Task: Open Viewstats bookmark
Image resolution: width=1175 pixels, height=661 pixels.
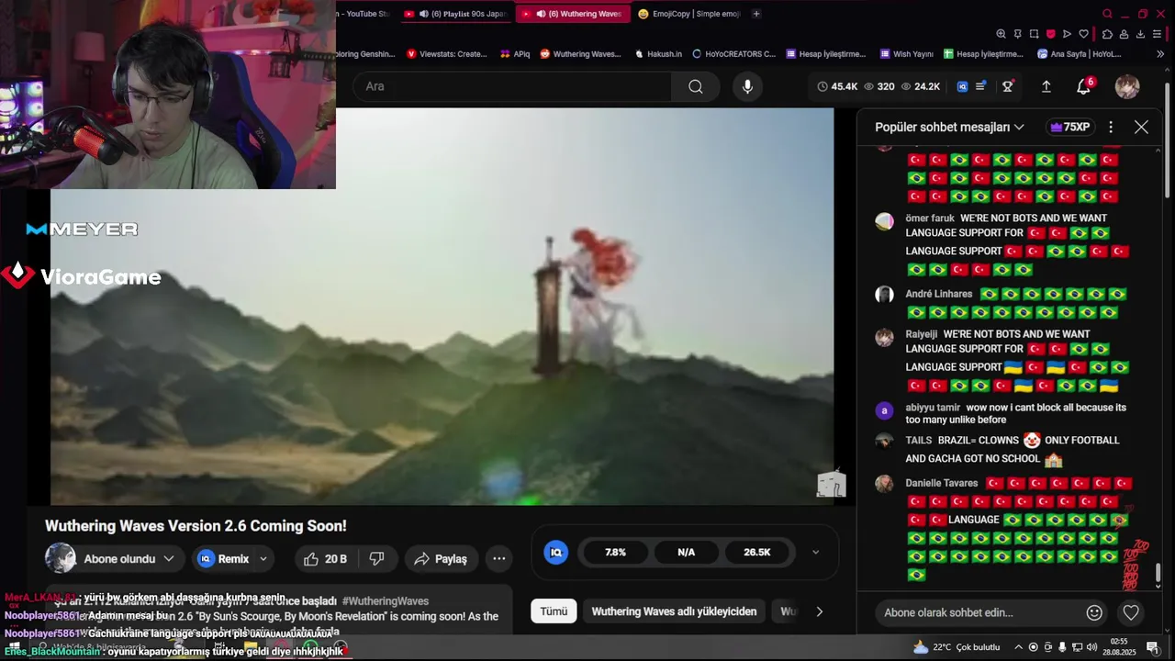Action: 447,54
